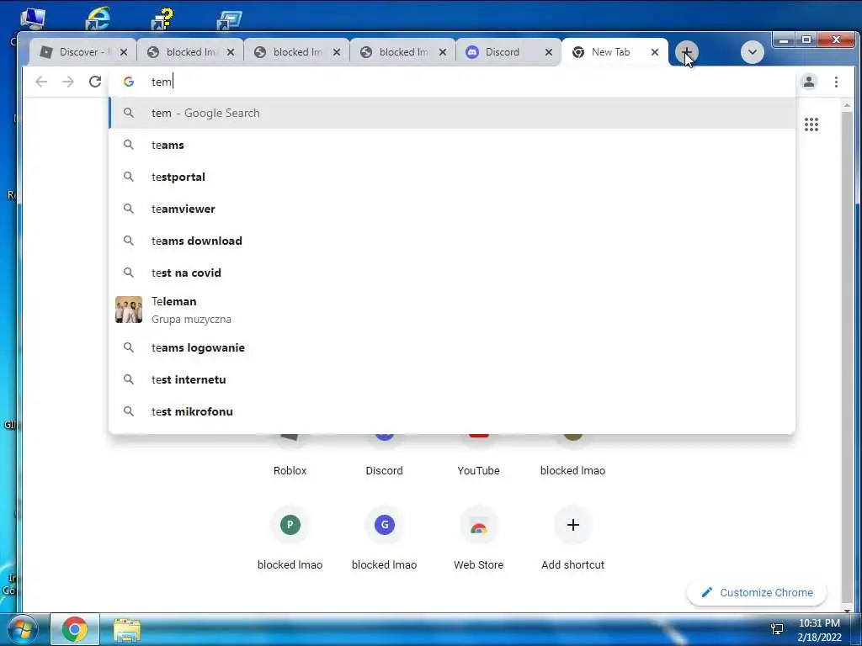Viewport: 862px width, 646px height.
Task: Click Chrome icon in the taskbar
Action: (x=75, y=629)
